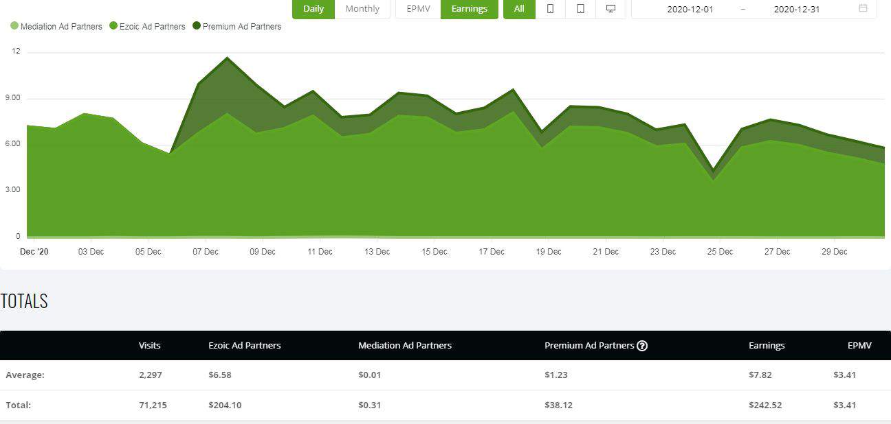This screenshot has height=424, width=891.
Task: Select the tablet device filter icon
Action: 580,9
